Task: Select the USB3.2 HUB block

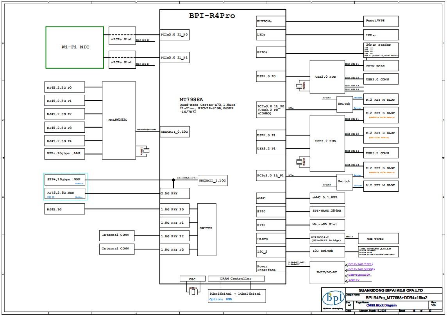Action: (x=327, y=143)
